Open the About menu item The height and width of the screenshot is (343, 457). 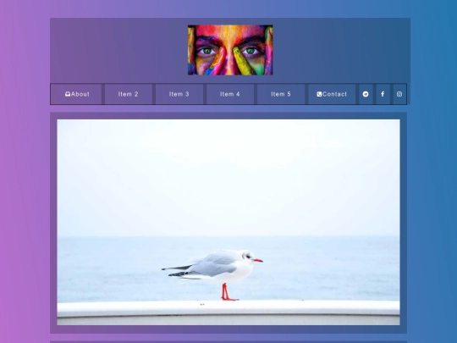(77, 94)
